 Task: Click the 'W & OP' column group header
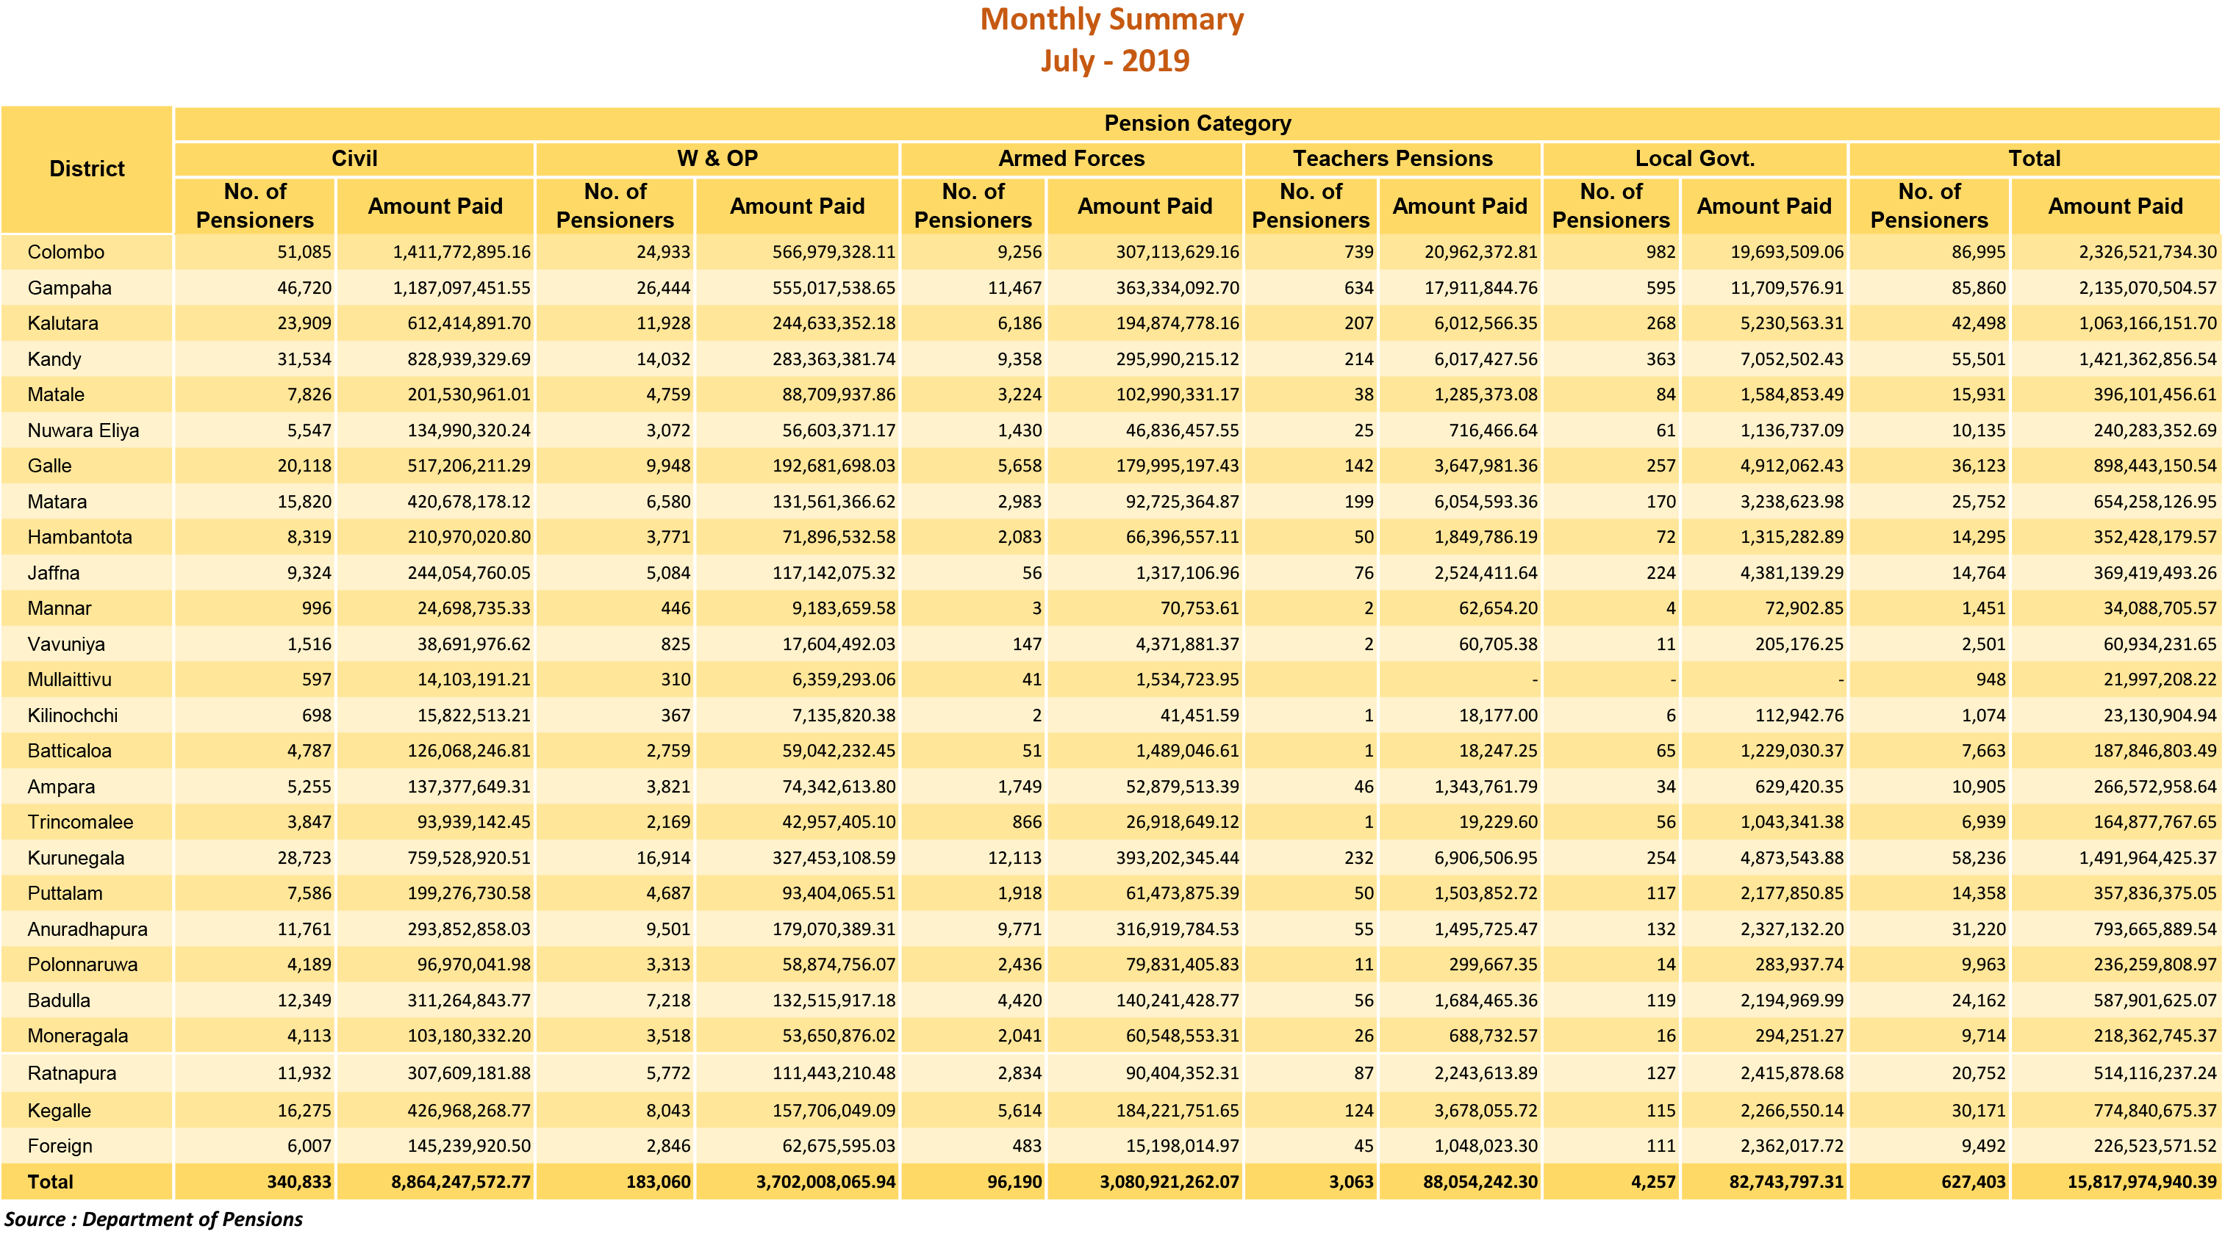pyautogui.click(x=717, y=159)
